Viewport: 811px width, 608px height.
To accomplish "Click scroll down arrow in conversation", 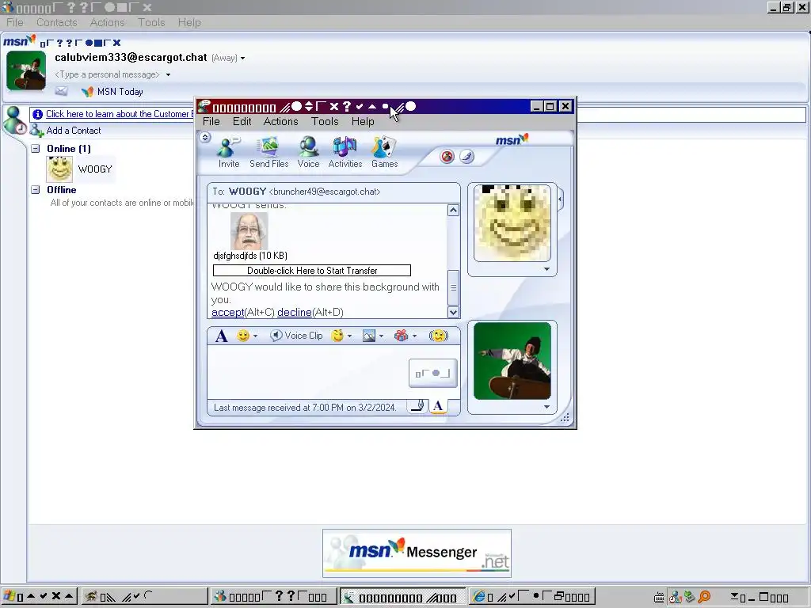I will (x=453, y=312).
